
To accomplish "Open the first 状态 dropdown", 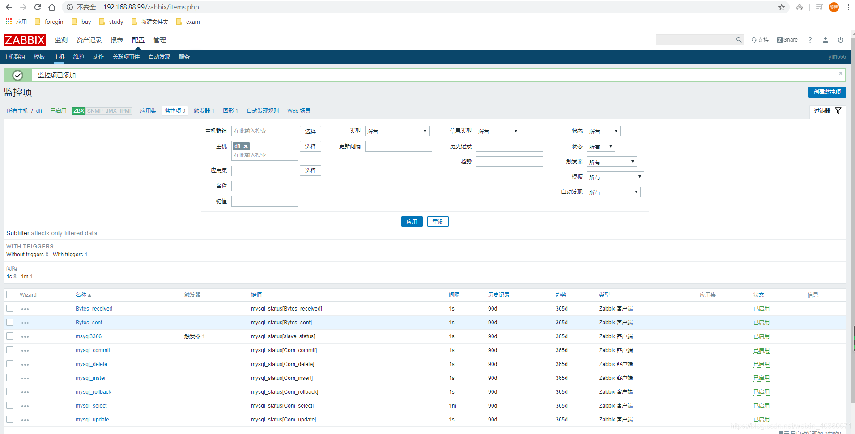I will (603, 131).
